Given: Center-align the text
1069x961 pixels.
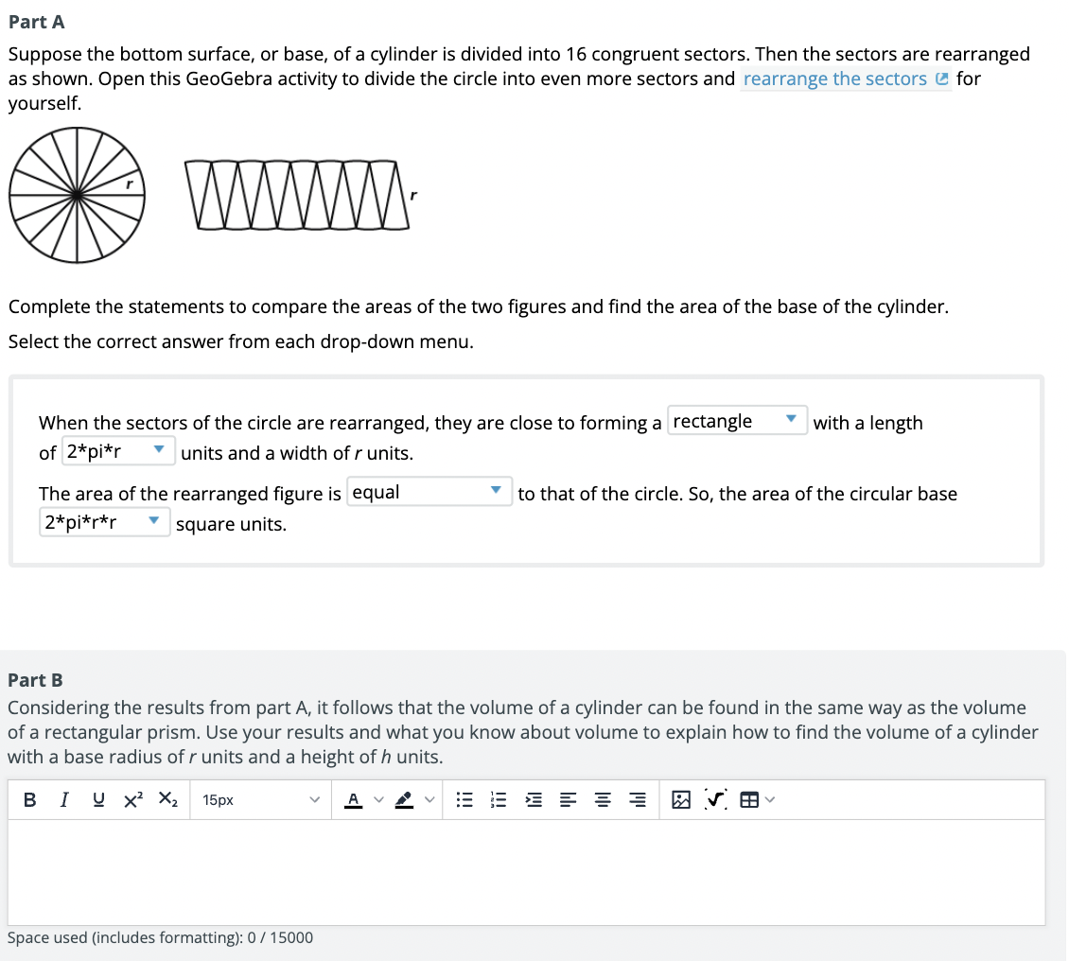Looking at the screenshot, I should (602, 799).
